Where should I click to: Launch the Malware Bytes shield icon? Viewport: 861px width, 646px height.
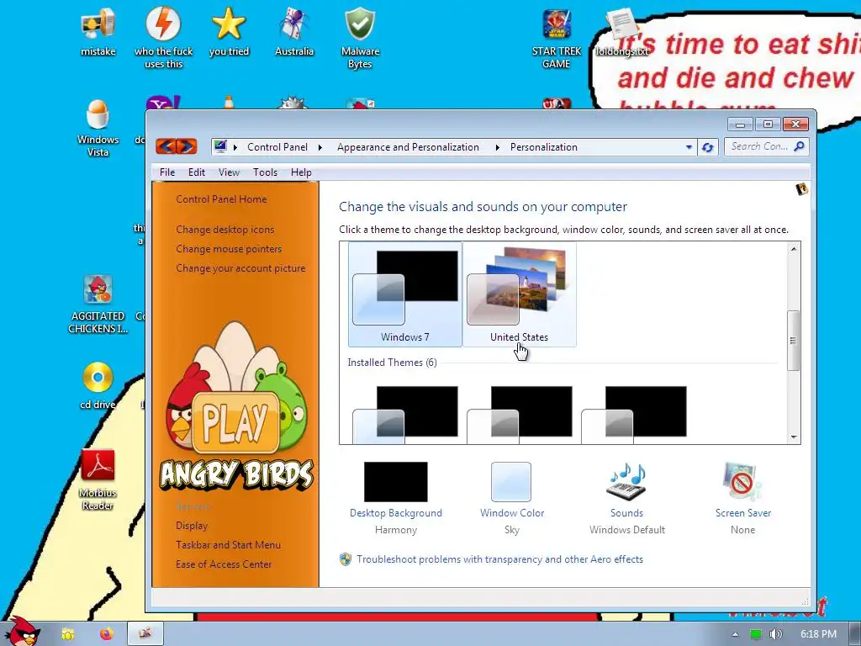(x=360, y=37)
